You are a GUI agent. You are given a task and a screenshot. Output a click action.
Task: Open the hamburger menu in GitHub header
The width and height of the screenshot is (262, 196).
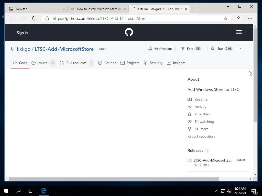click(x=239, y=32)
